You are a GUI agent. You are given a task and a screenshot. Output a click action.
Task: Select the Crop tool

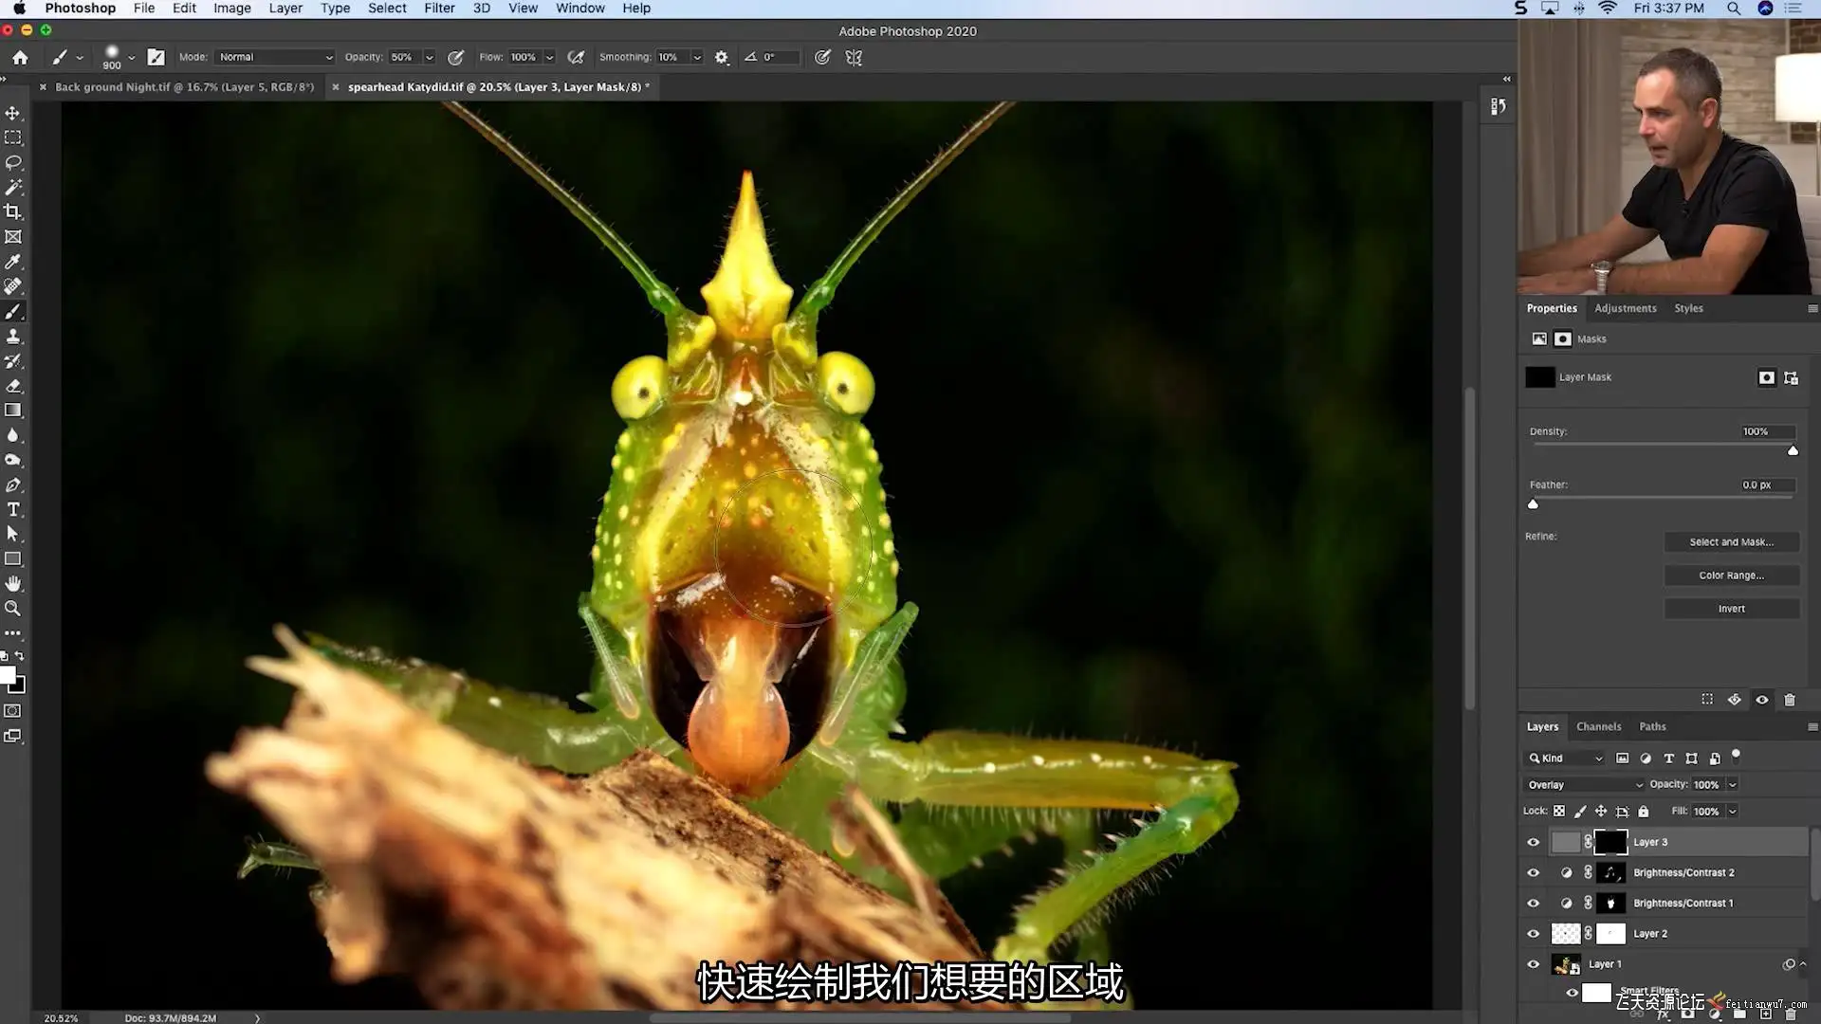(13, 211)
